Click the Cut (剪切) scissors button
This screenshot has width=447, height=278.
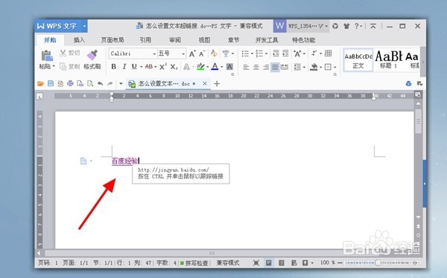tap(70, 53)
